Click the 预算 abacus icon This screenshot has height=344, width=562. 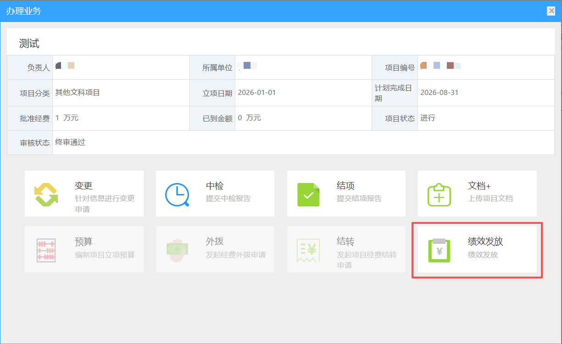tap(46, 250)
